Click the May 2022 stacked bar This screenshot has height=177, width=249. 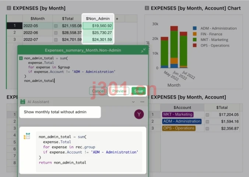164,53
